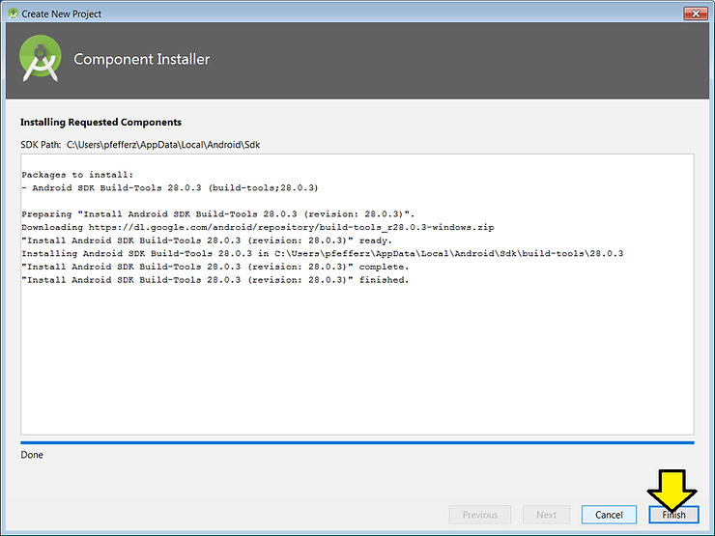
Task: Click the 'Packages to install:' log line
Action: (77, 175)
